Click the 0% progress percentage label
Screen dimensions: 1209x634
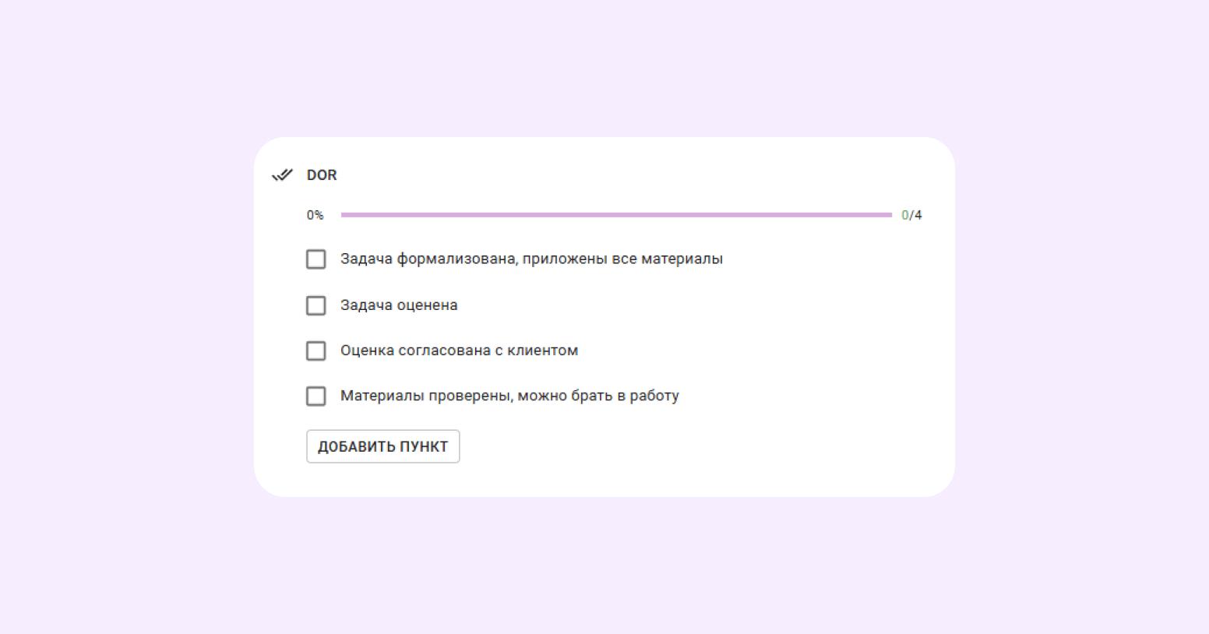coord(315,215)
